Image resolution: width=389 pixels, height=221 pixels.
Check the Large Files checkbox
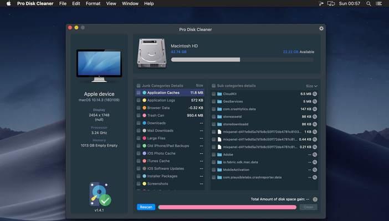pos(139,138)
